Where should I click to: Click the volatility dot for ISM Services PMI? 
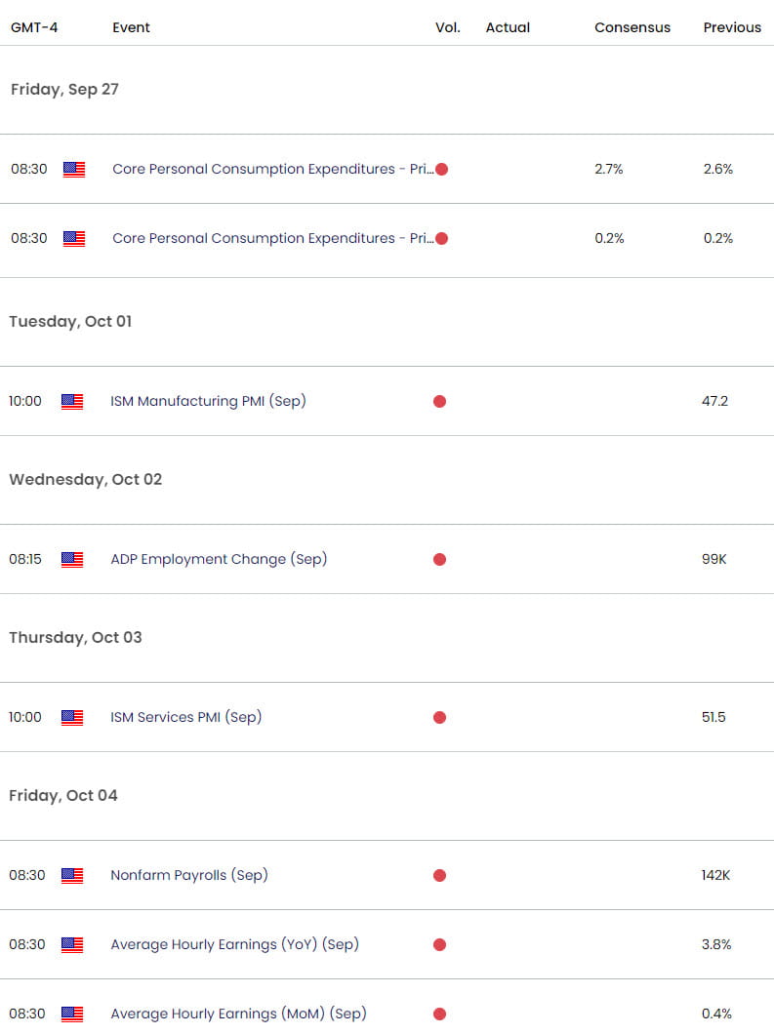coord(439,717)
